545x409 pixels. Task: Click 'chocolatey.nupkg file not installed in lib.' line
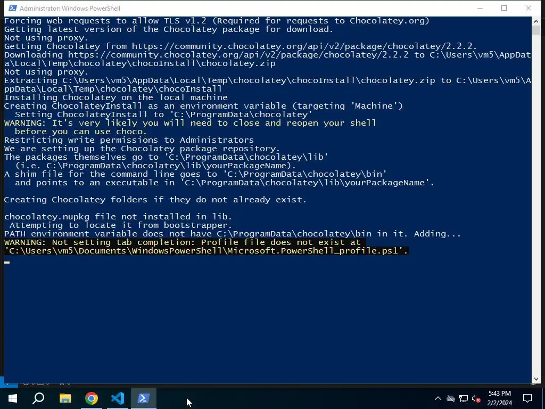coord(118,217)
